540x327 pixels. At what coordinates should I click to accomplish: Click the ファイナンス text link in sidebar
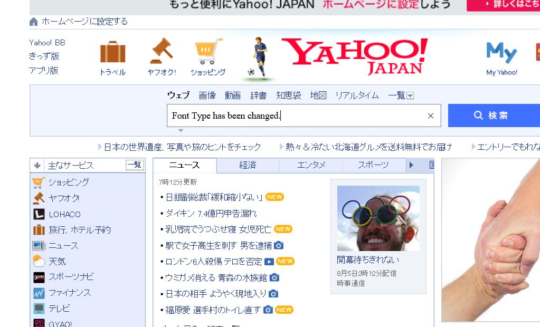[x=70, y=293]
